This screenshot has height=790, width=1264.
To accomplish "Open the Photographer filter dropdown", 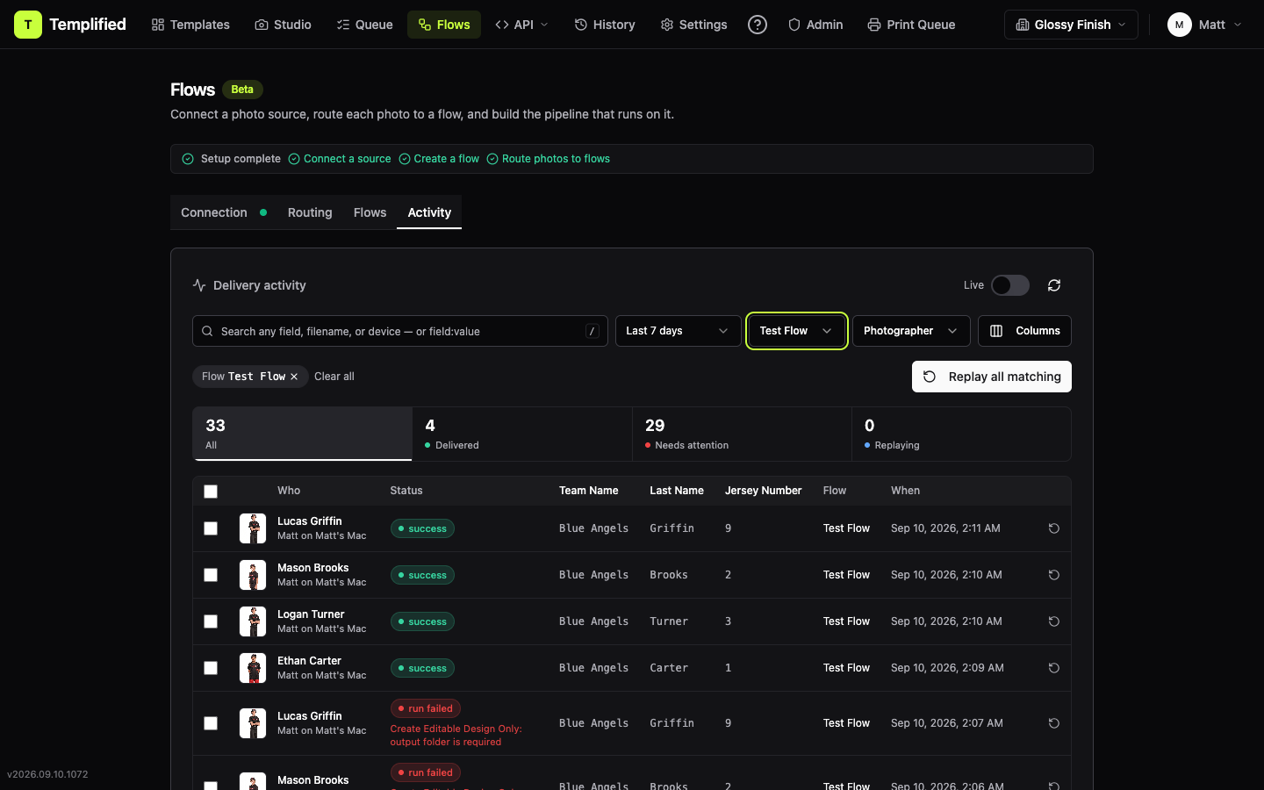I will (911, 331).
